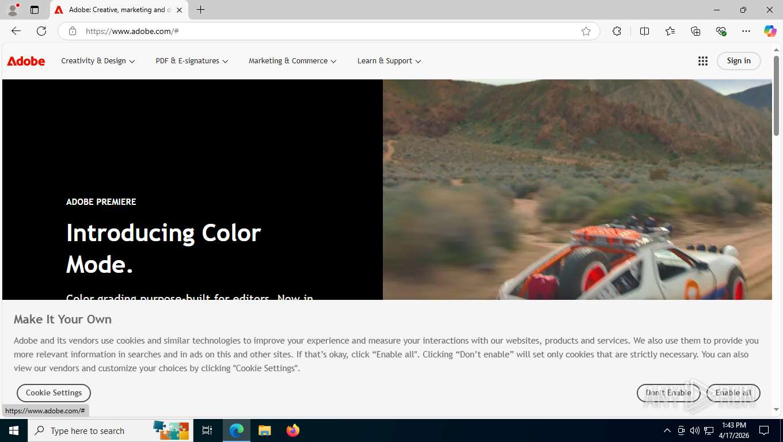
Task: View site information lock icon
Action: (x=72, y=31)
